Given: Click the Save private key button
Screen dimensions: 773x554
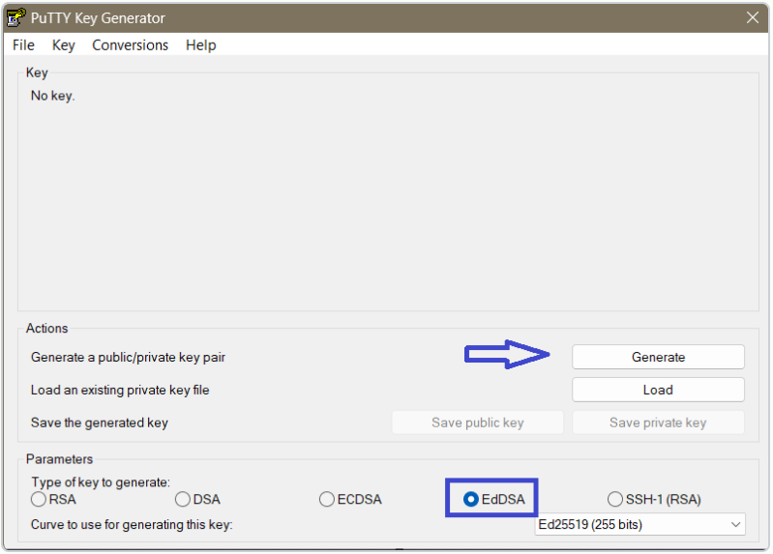Looking at the screenshot, I should tap(658, 423).
